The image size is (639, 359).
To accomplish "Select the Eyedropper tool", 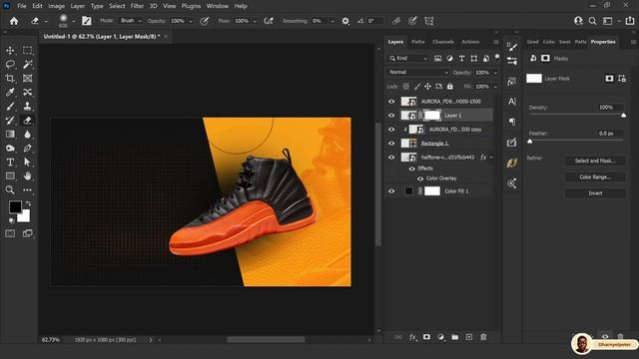I will tap(10, 93).
